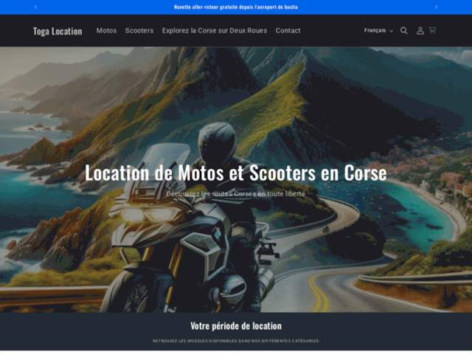Show next announcement with right arrow
The height and width of the screenshot is (354, 472).
pyautogui.click(x=436, y=7)
